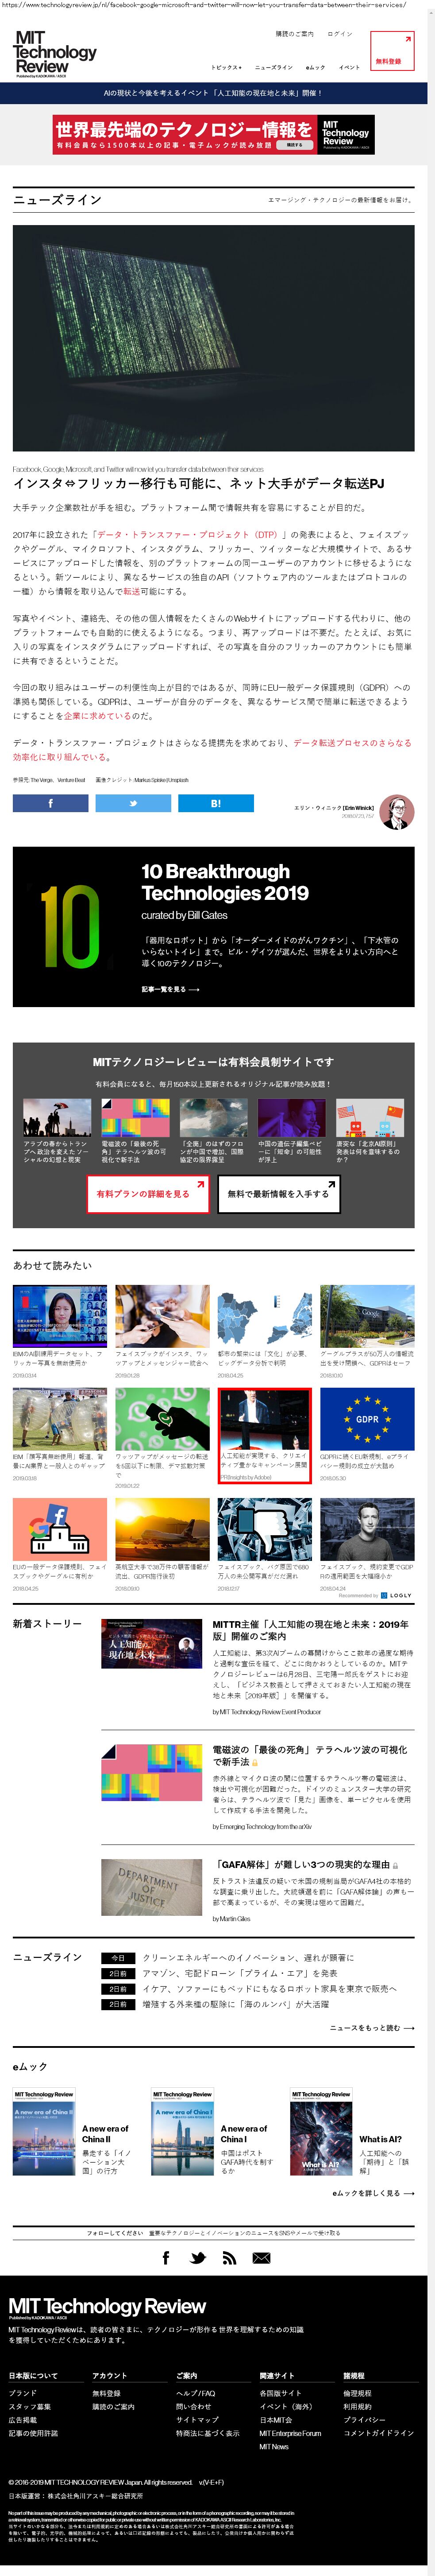Open the ログイン link
This screenshot has width=435, height=2576.
[340, 34]
